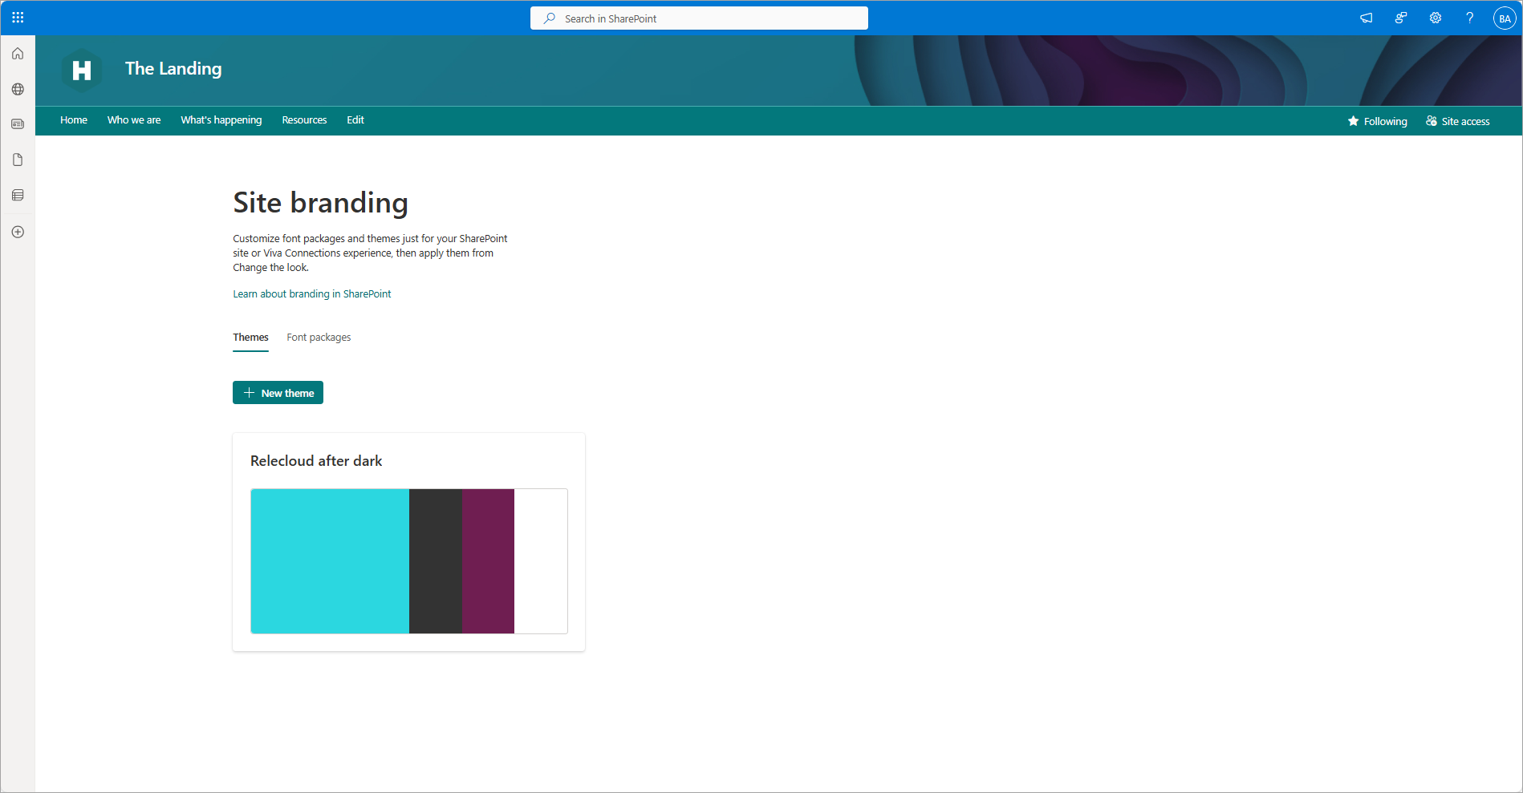1523x793 pixels.
Task: Click The Landing site title
Action: coord(173,69)
